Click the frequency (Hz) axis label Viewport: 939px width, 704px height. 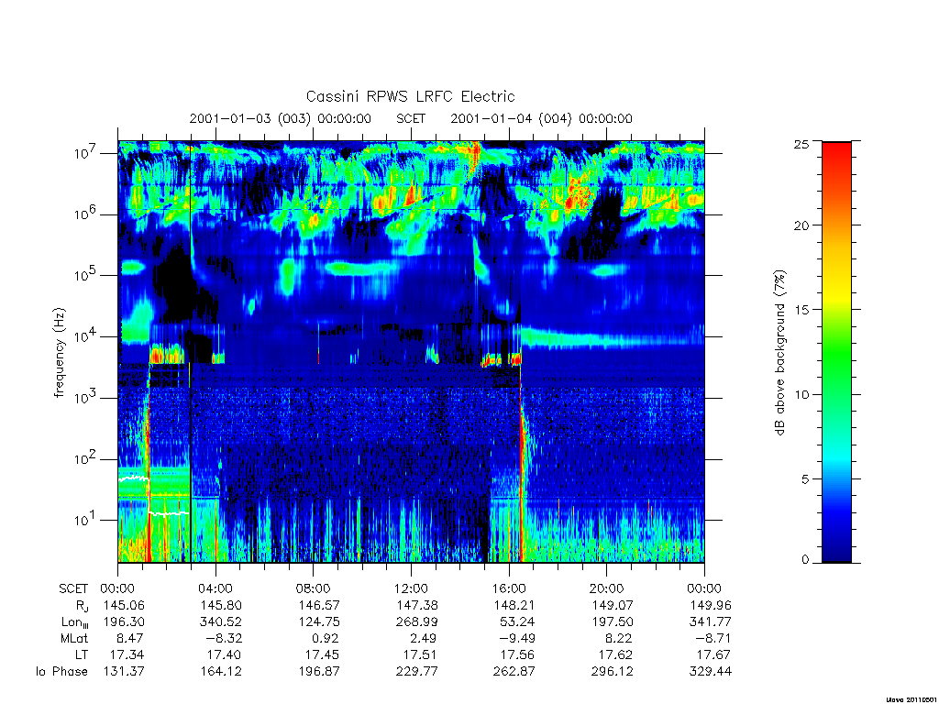60,353
